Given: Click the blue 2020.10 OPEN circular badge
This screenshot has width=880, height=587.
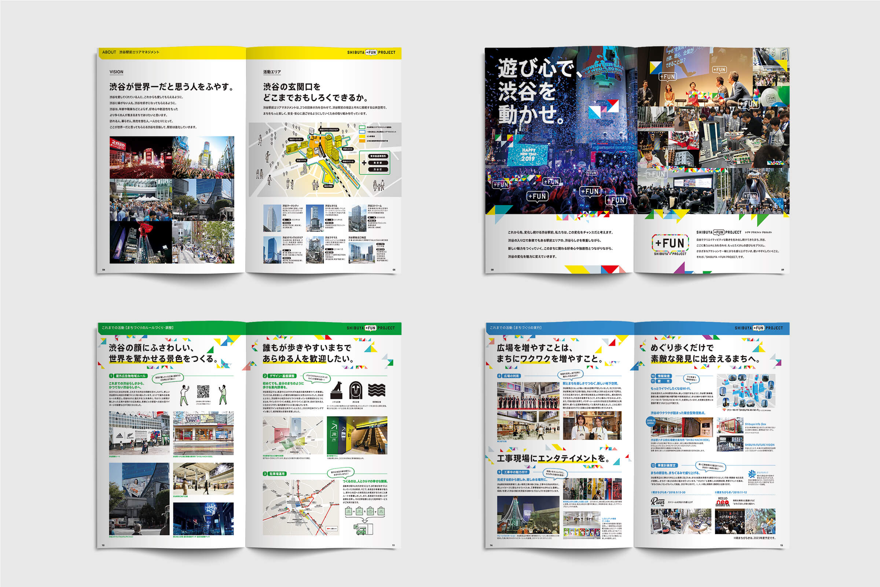Looking at the screenshot, I should pyautogui.click(x=650, y=422).
